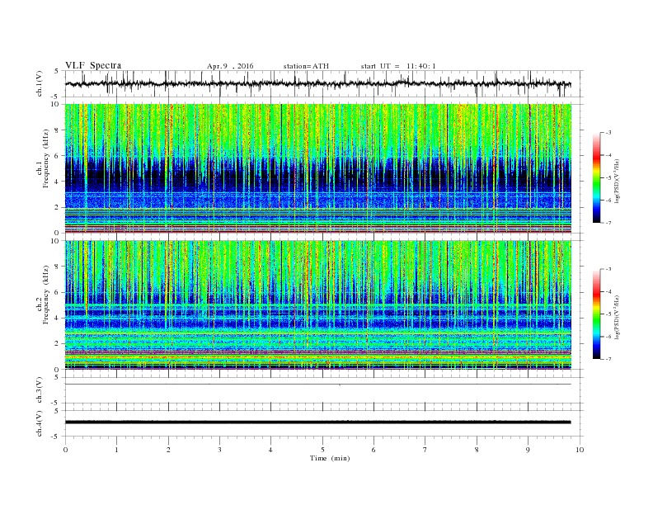Click the 6 kHz tick label on ch.2 axis
This screenshot has width=653, height=505.
point(57,292)
